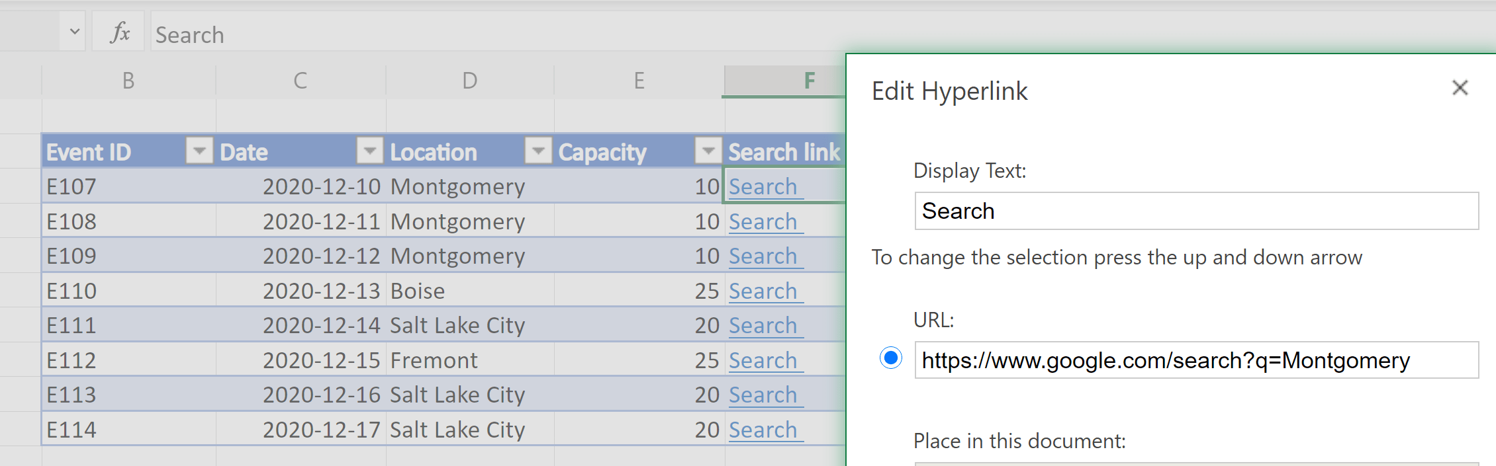Select cell E114
The image size is (1496, 466).
click(128, 430)
